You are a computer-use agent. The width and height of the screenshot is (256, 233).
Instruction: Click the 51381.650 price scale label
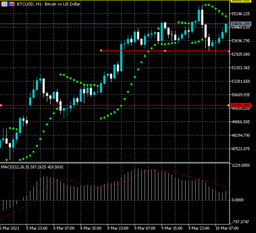click(241, 82)
